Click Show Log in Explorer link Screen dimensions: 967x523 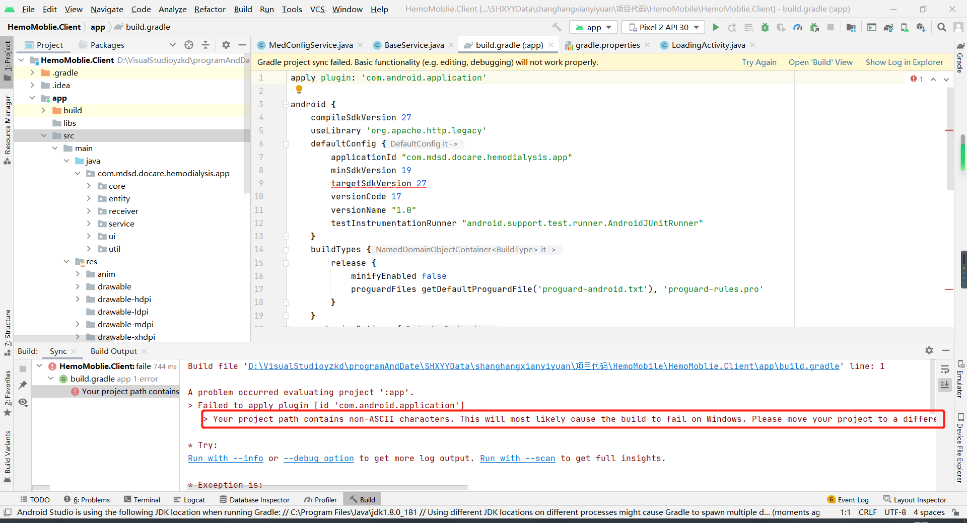click(904, 62)
